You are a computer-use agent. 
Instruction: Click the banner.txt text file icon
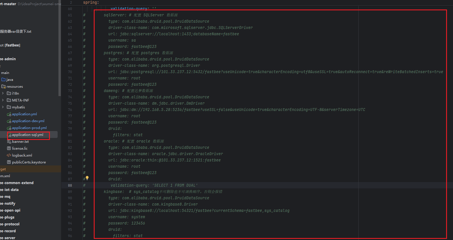pos(9,142)
